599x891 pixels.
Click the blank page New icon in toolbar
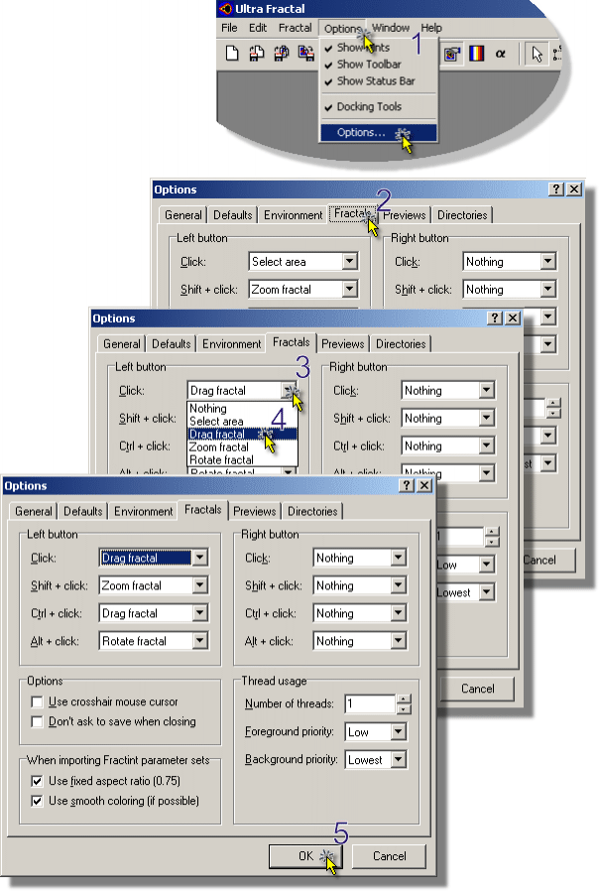(x=232, y=54)
